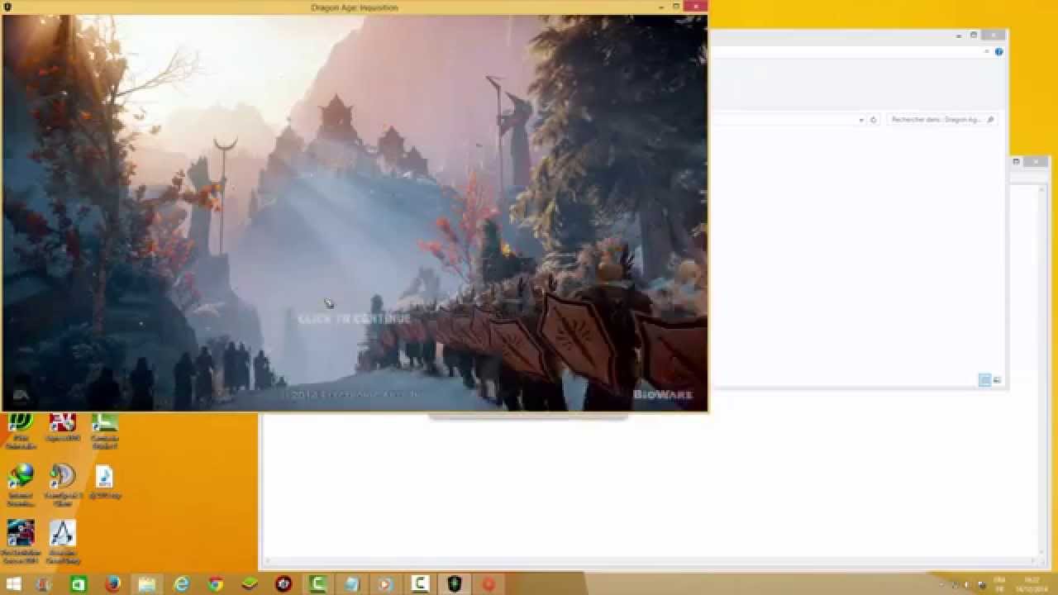
Task: Expand the ribbon chevron in Explorer
Action: pyautogui.click(x=987, y=51)
